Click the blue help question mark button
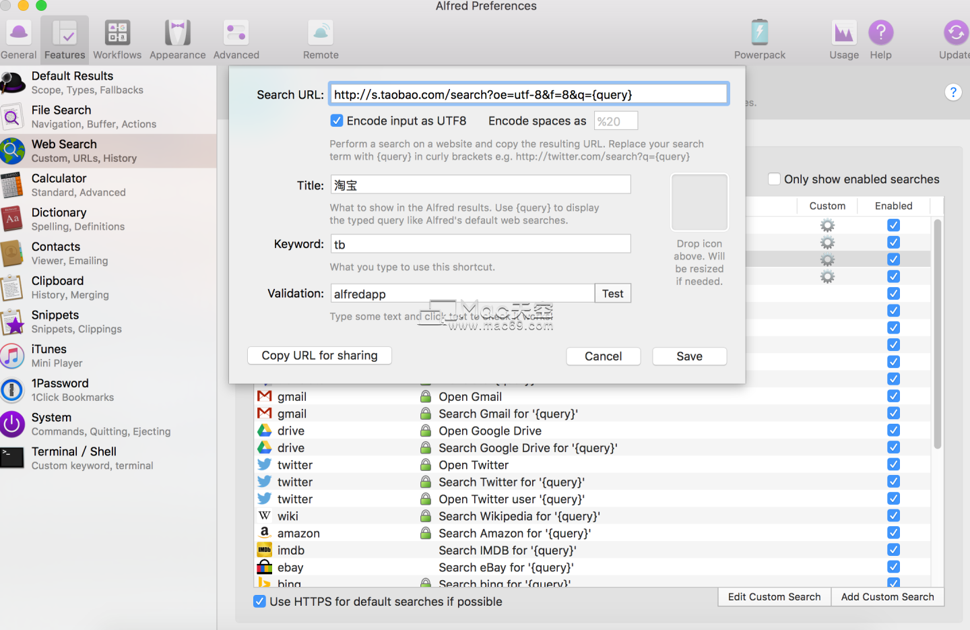 [953, 92]
